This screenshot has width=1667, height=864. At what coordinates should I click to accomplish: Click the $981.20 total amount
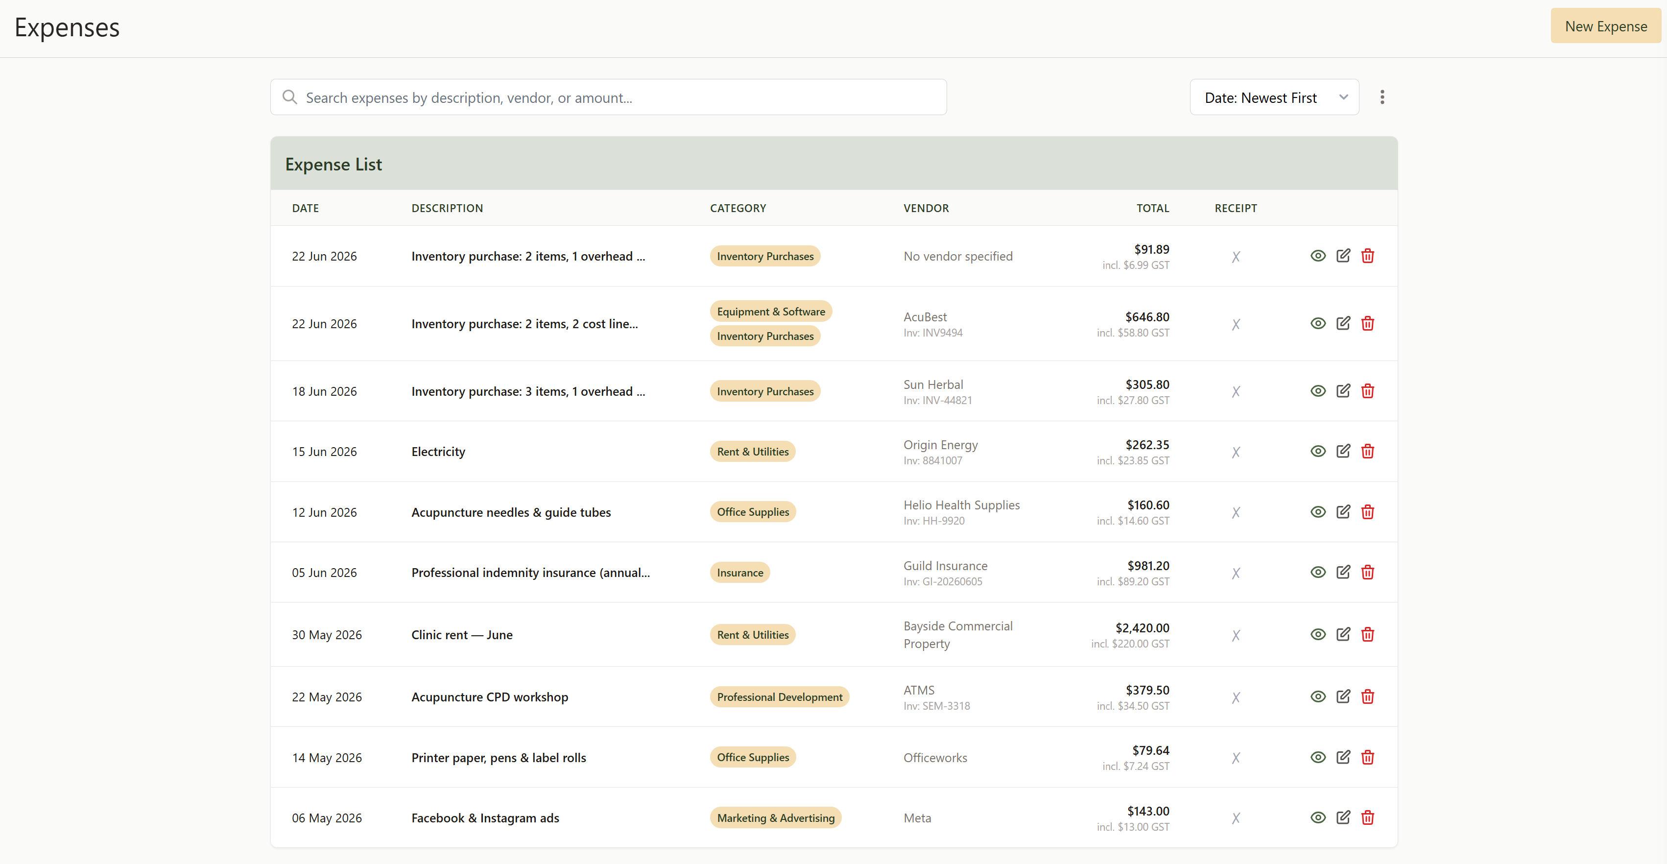[1148, 565]
